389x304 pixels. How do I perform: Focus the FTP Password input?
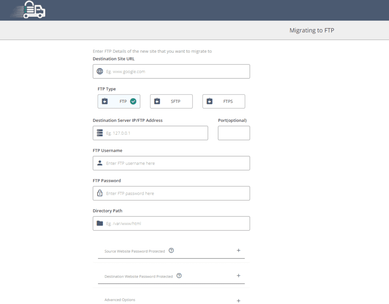click(171, 193)
